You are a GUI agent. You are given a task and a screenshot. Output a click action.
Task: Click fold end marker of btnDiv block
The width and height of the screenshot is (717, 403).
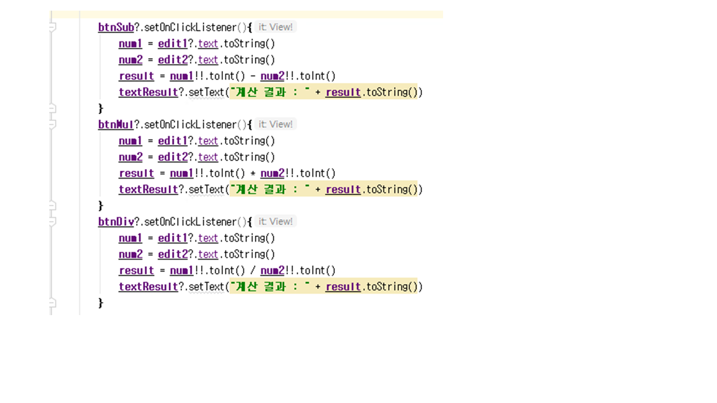pos(52,303)
